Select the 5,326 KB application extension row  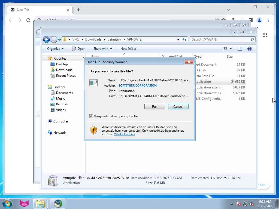221,93
